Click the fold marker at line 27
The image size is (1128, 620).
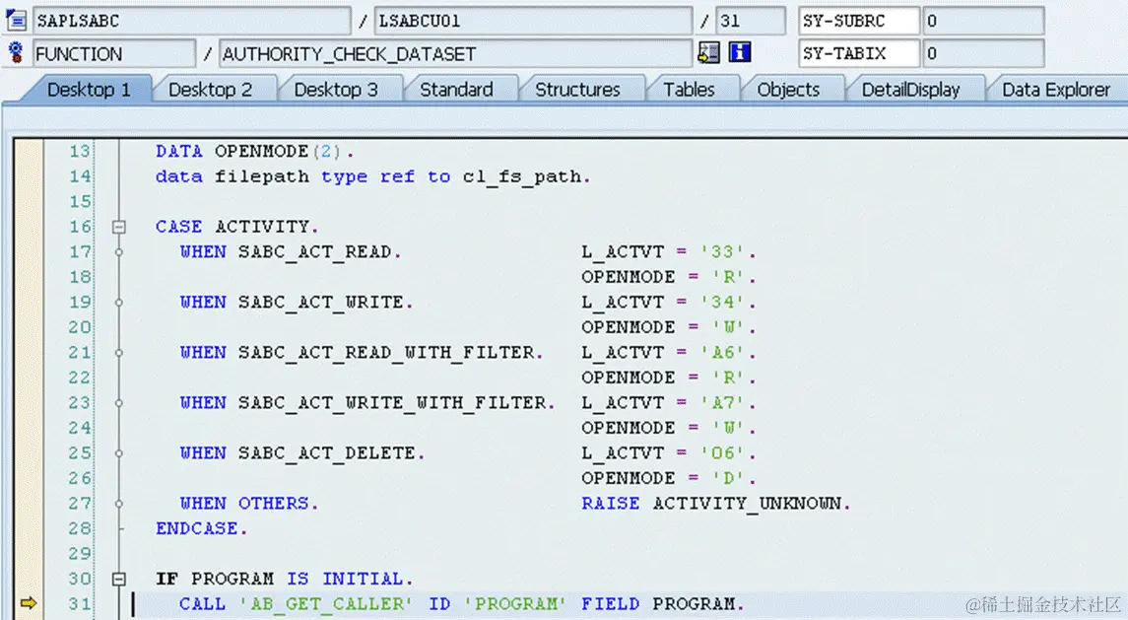click(118, 504)
